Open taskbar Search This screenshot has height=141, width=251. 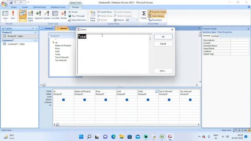89,137
